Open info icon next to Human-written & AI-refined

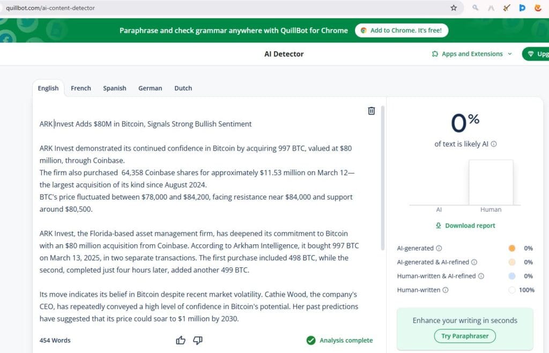(x=481, y=276)
